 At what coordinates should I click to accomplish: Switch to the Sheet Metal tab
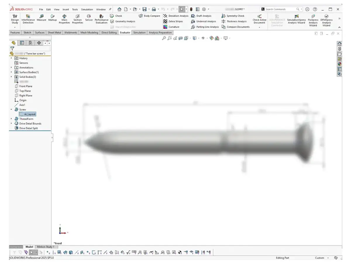point(54,32)
